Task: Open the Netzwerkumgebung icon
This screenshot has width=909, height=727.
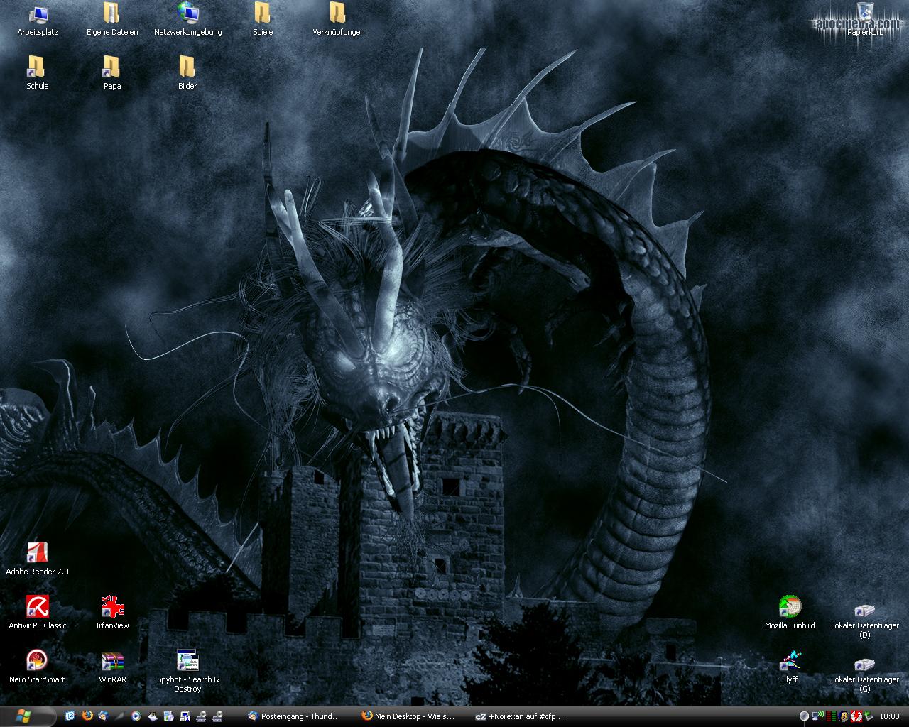Action: [x=187, y=14]
